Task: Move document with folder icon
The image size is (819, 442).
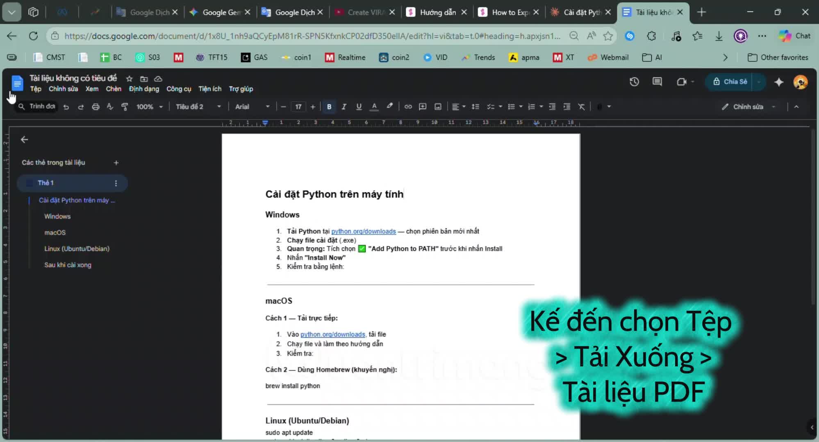Action: coord(144,79)
